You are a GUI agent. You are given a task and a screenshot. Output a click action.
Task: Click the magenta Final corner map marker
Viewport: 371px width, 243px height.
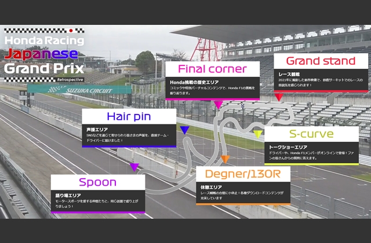(x=218, y=105)
